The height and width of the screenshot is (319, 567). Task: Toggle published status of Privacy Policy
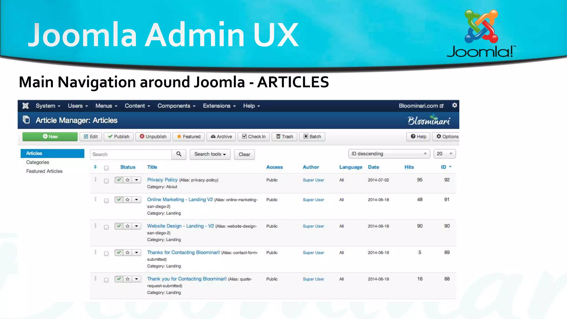coord(119,180)
